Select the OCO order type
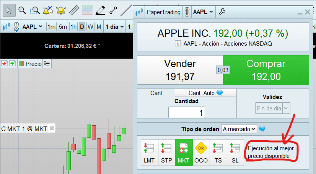The image size is (316, 174). (201, 153)
